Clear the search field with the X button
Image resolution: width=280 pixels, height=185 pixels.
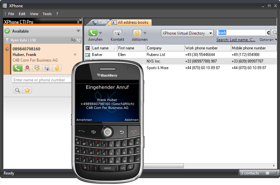[x=268, y=33]
